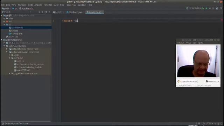Image resolution: width=224 pixels, height=126 pixels.
Task: Open the VCS menu
Action: 75,5
